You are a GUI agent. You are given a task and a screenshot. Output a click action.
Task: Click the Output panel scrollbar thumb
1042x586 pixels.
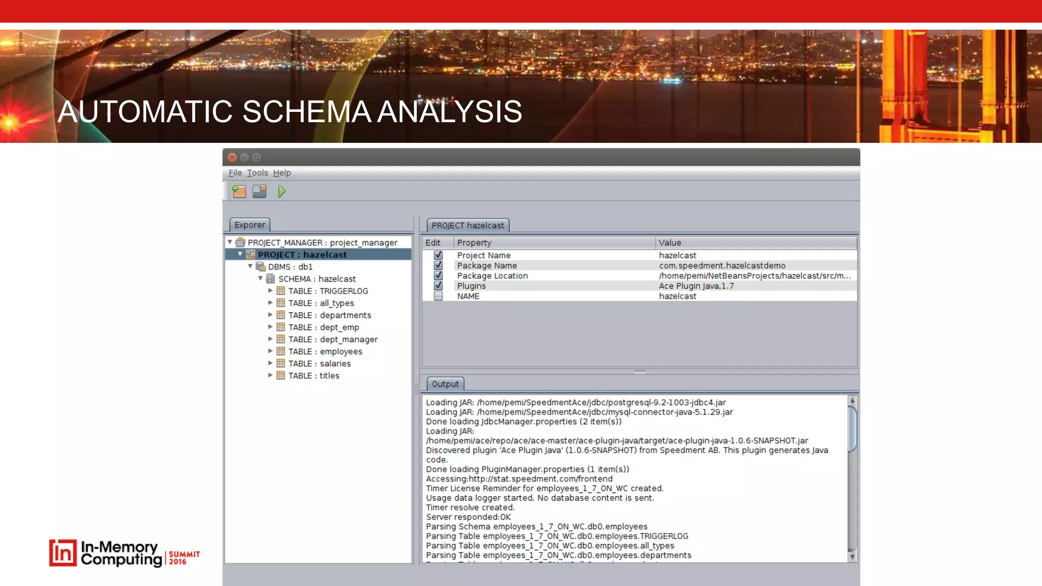point(852,429)
